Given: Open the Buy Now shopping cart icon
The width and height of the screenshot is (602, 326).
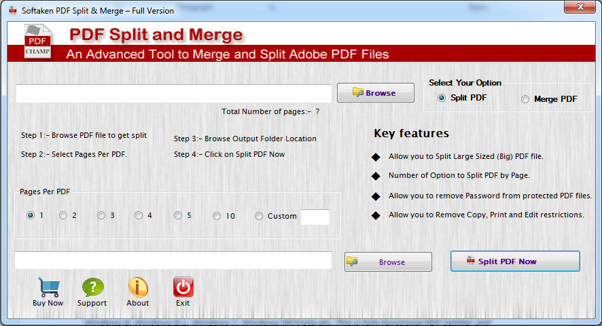Looking at the screenshot, I should [x=48, y=287].
